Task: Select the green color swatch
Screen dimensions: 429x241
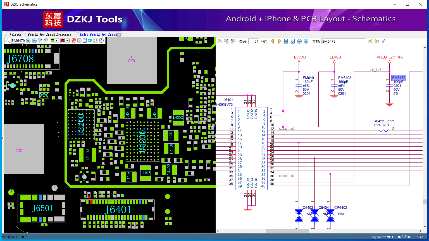Action: tap(52, 41)
